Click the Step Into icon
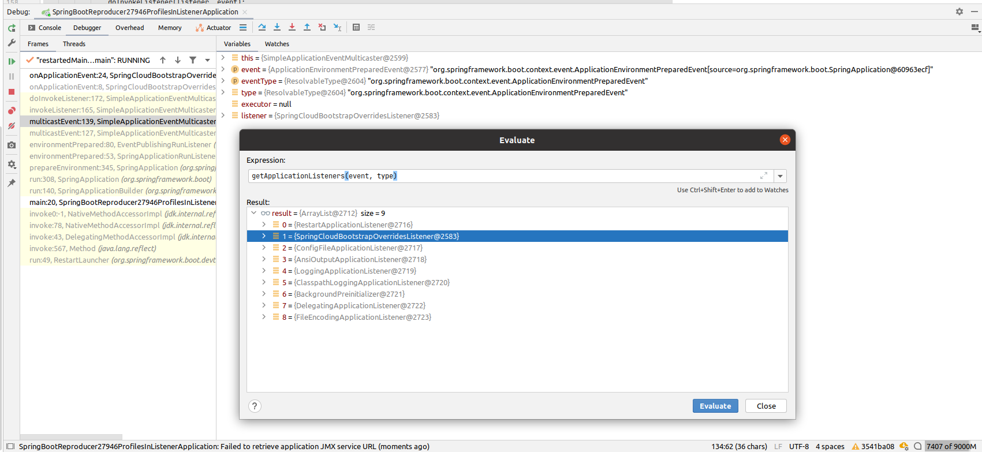The image size is (982, 452). [277, 27]
